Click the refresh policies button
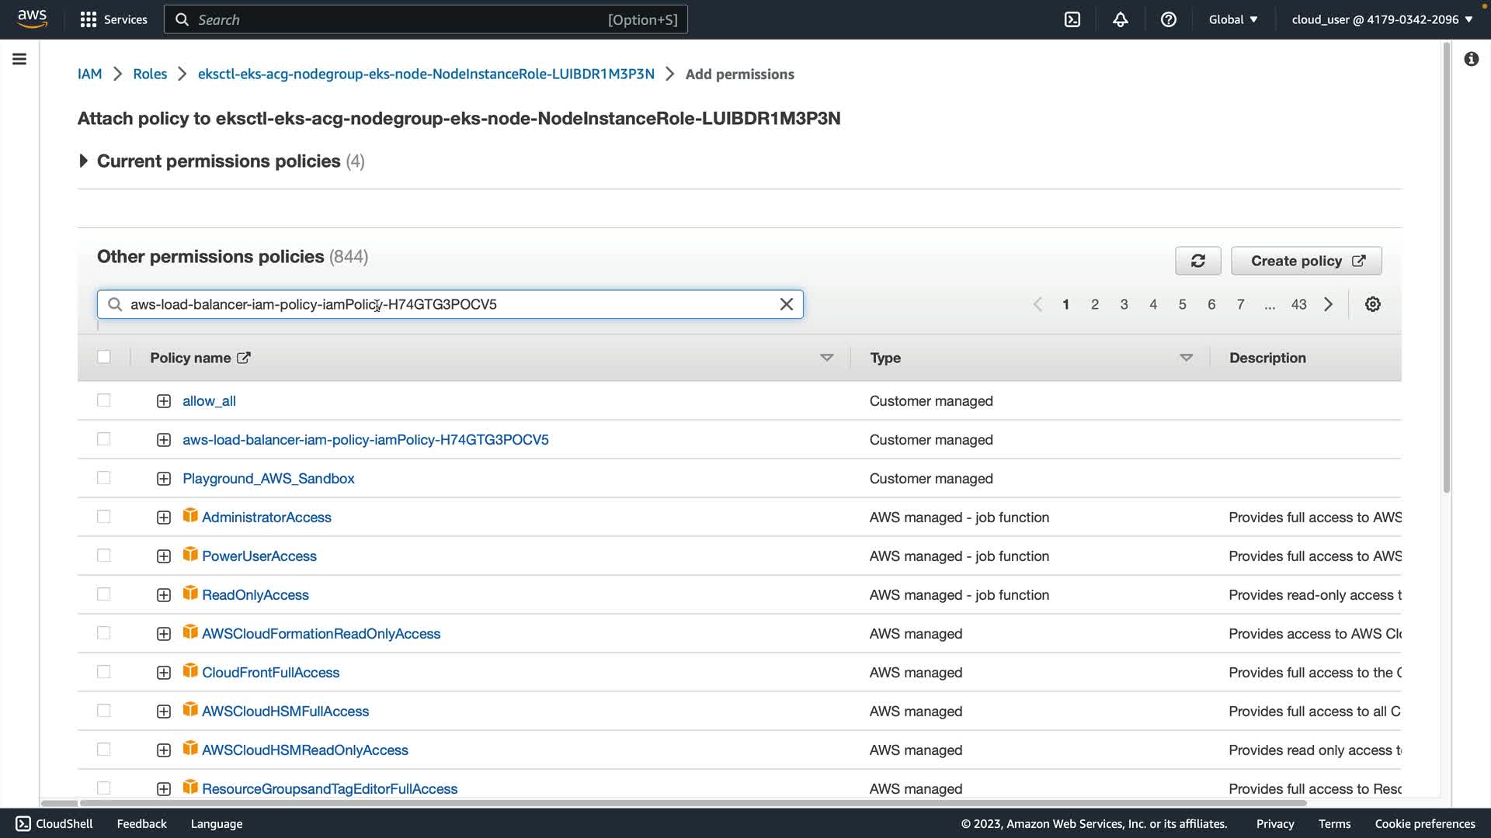1491x838 pixels. click(1197, 261)
